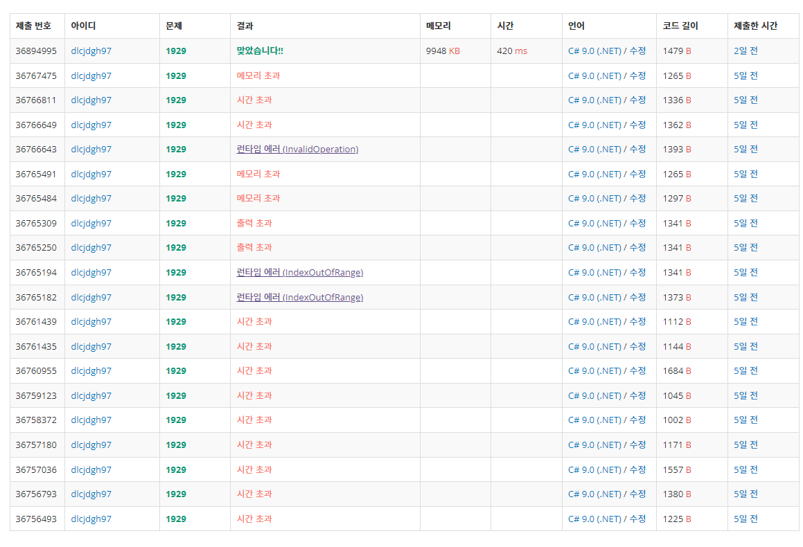Open the runtime error (InvalidOperation) result link
Viewport: 803px width, 547px height.
tap(297, 150)
